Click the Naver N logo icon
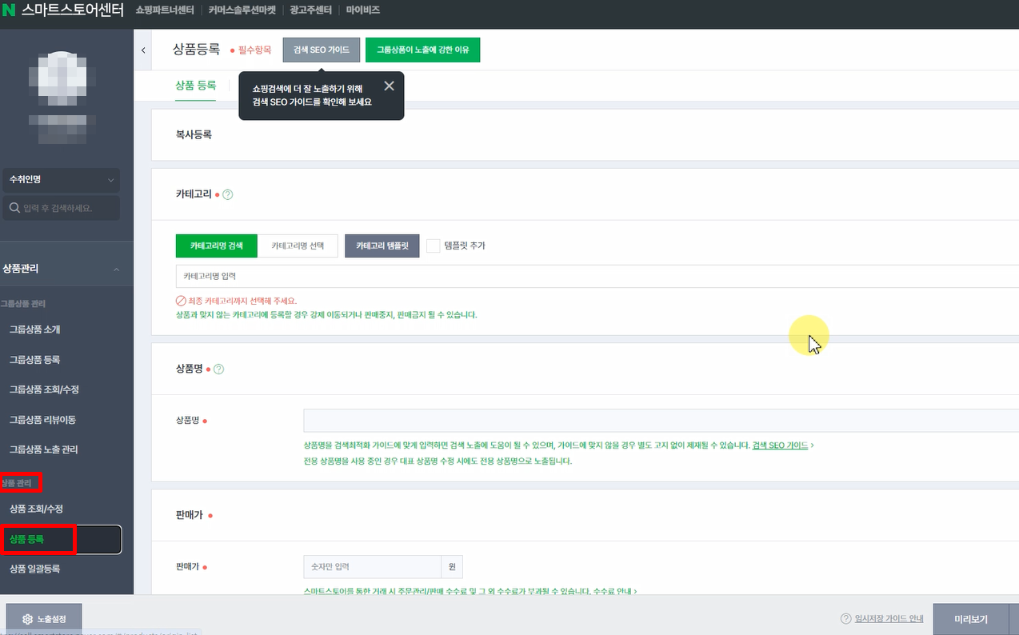 (x=10, y=11)
